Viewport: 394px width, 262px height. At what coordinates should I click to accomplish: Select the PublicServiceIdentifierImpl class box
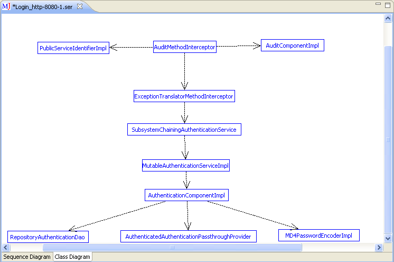[x=73, y=48]
